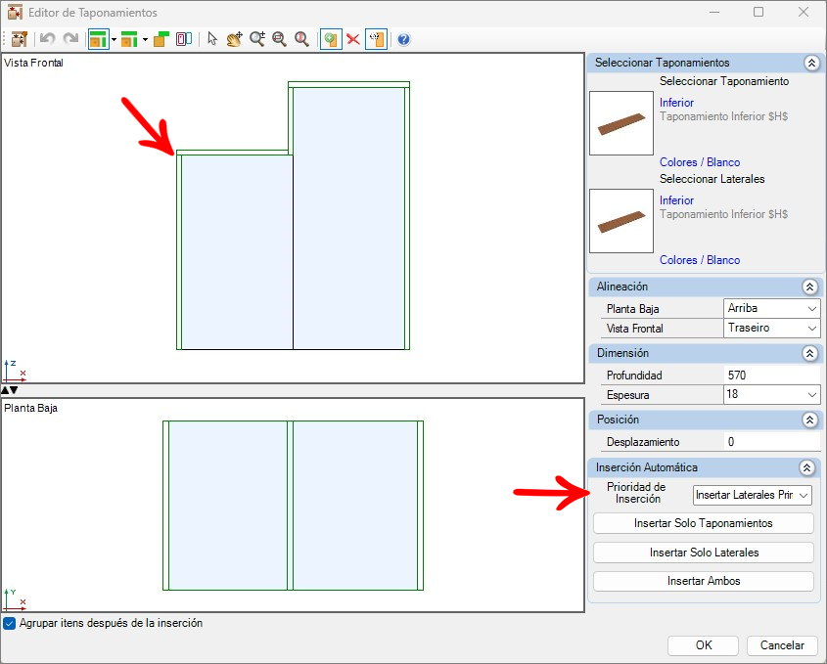
Task: Click the Desplazamiento value field
Action: tap(771, 442)
